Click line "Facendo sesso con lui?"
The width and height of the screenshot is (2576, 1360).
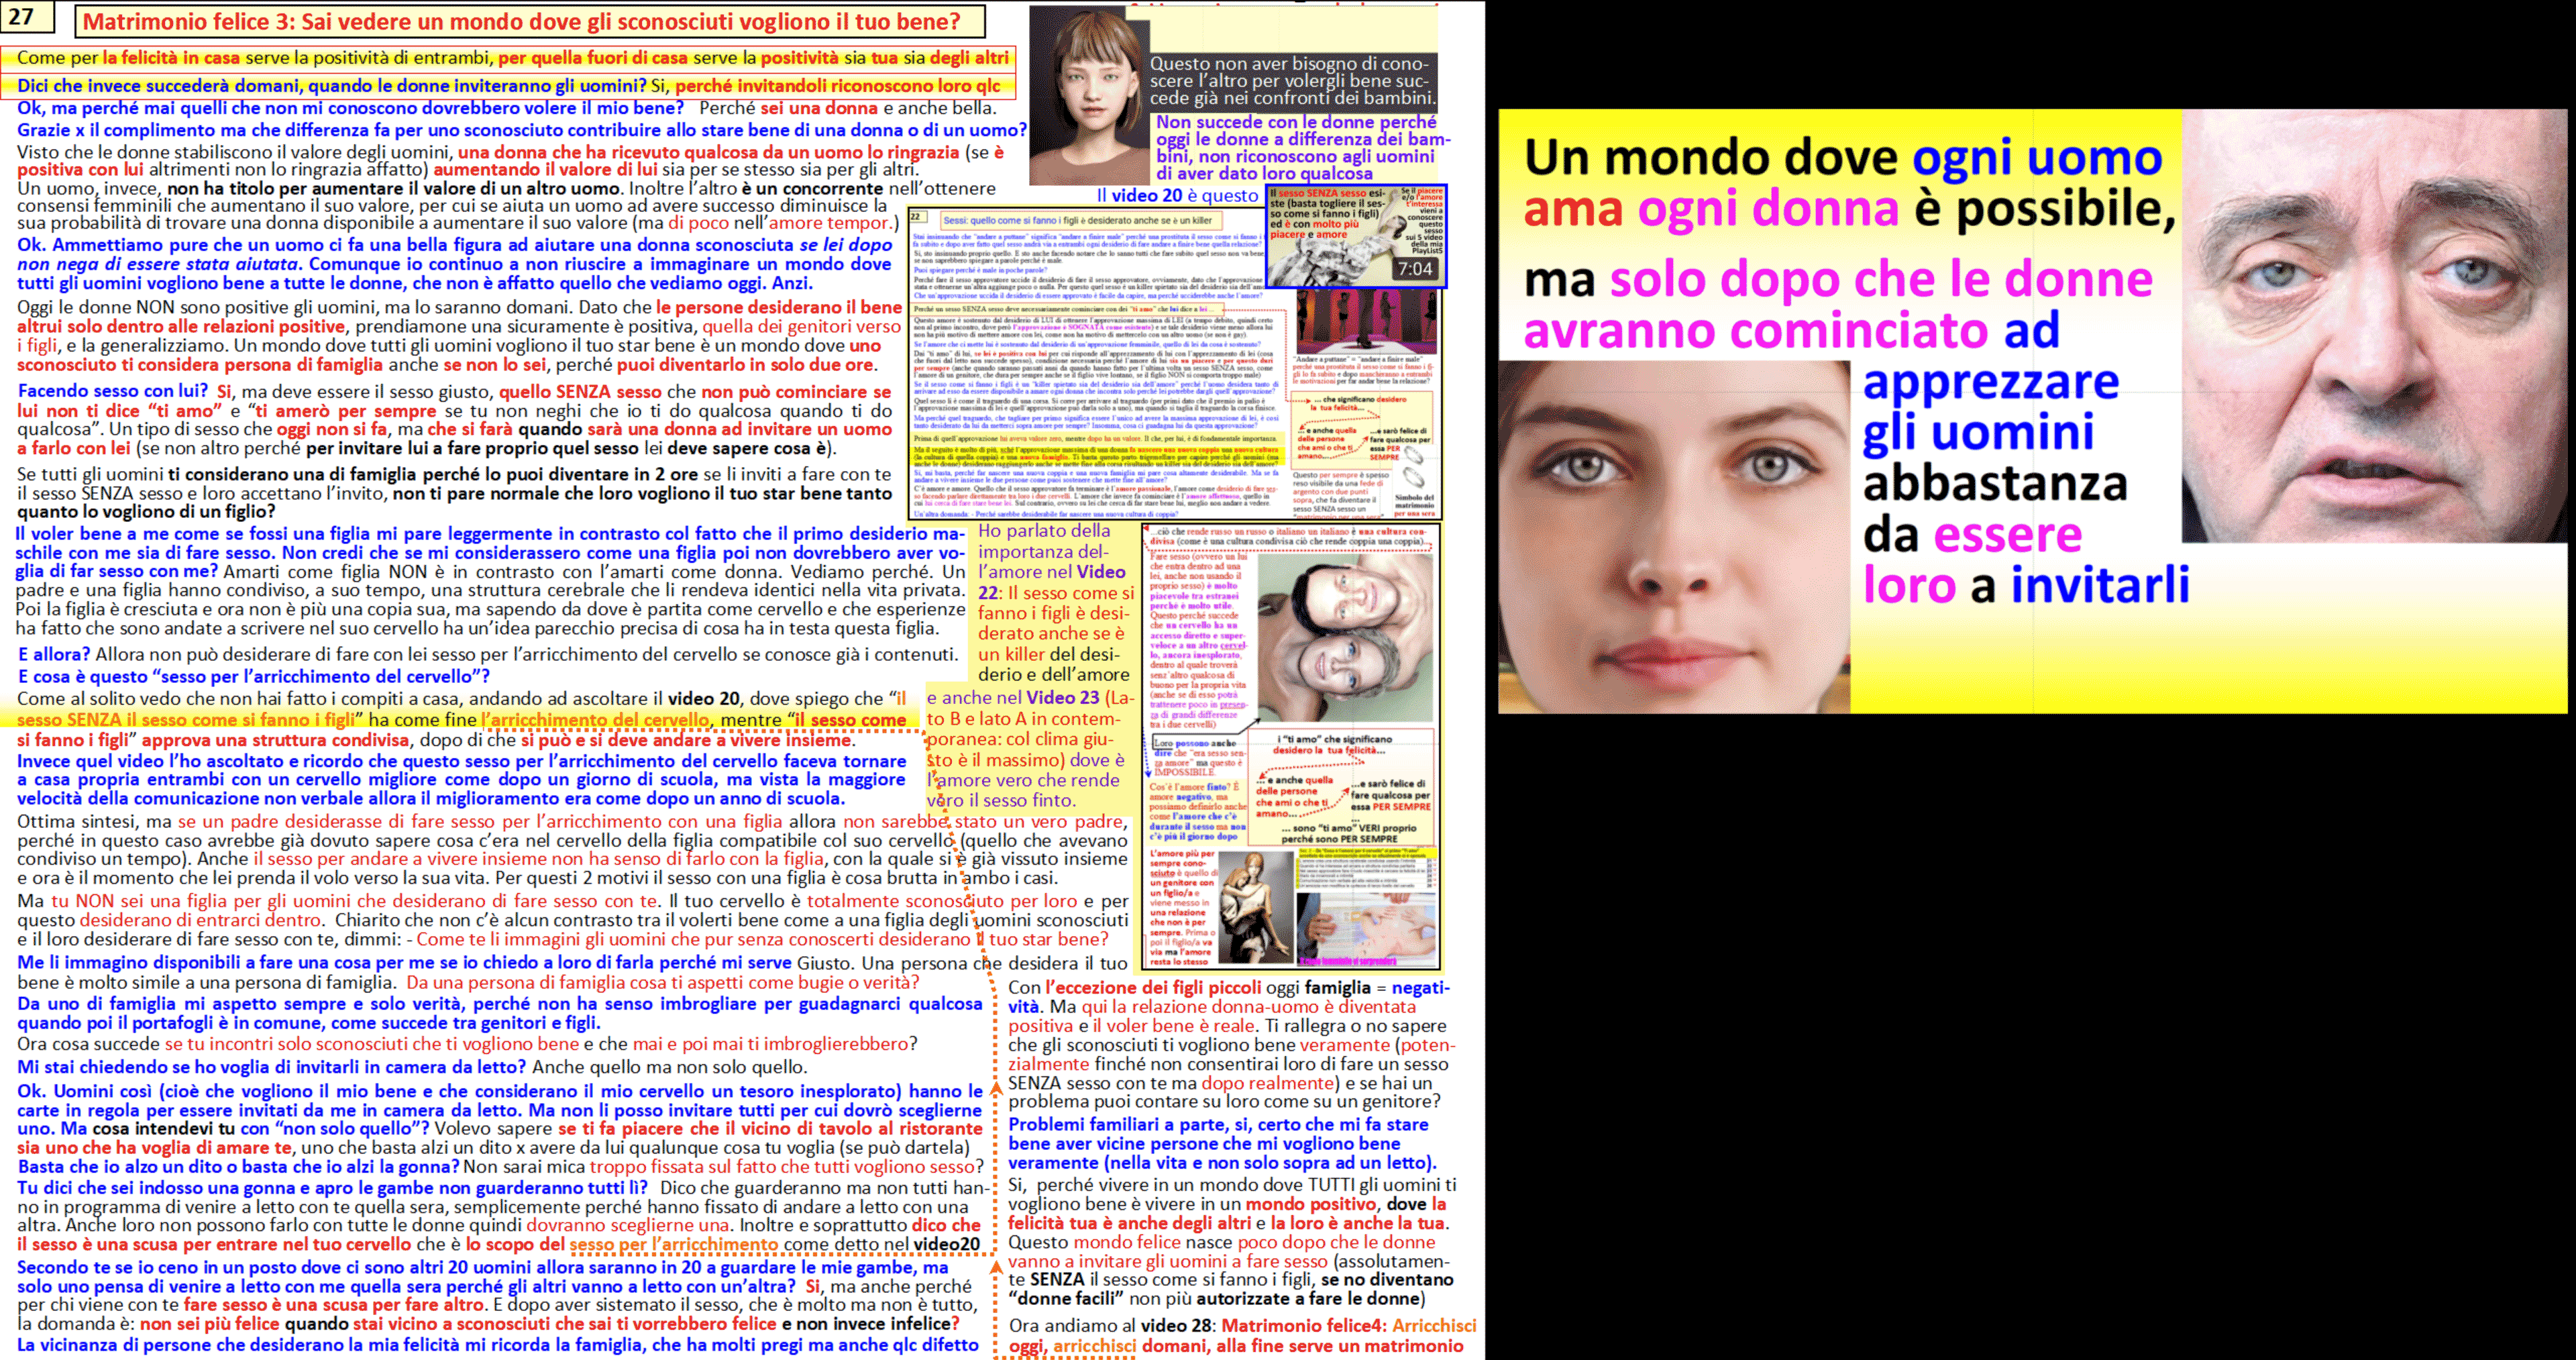pyautogui.click(x=454, y=391)
